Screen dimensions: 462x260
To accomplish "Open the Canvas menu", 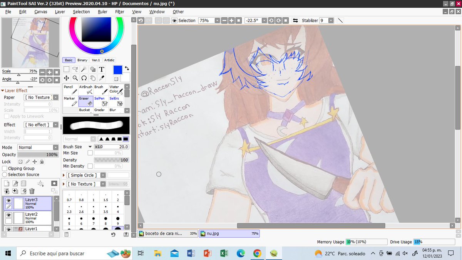I will click(41, 12).
